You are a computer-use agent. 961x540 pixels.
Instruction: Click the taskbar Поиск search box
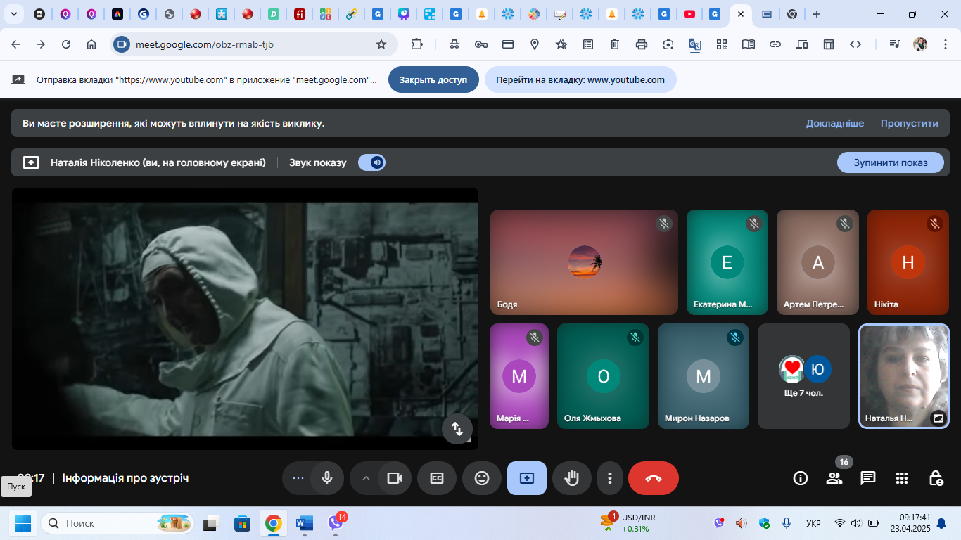(117, 523)
